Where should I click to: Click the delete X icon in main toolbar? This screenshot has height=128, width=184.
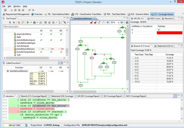23,10
